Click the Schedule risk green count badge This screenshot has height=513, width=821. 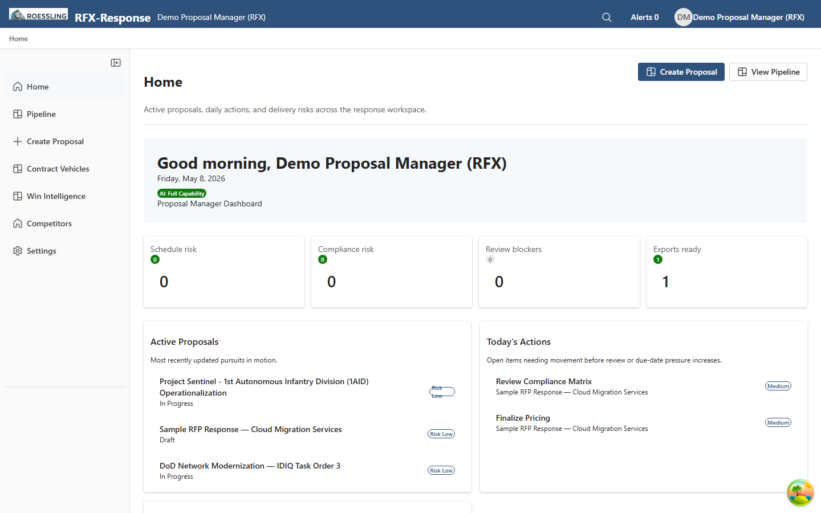pos(155,259)
